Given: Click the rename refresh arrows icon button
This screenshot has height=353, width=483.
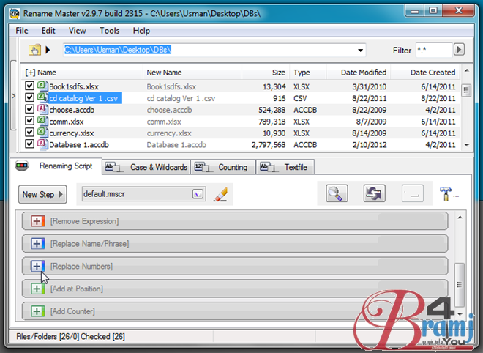Looking at the screenshot, I should [374, 194].
